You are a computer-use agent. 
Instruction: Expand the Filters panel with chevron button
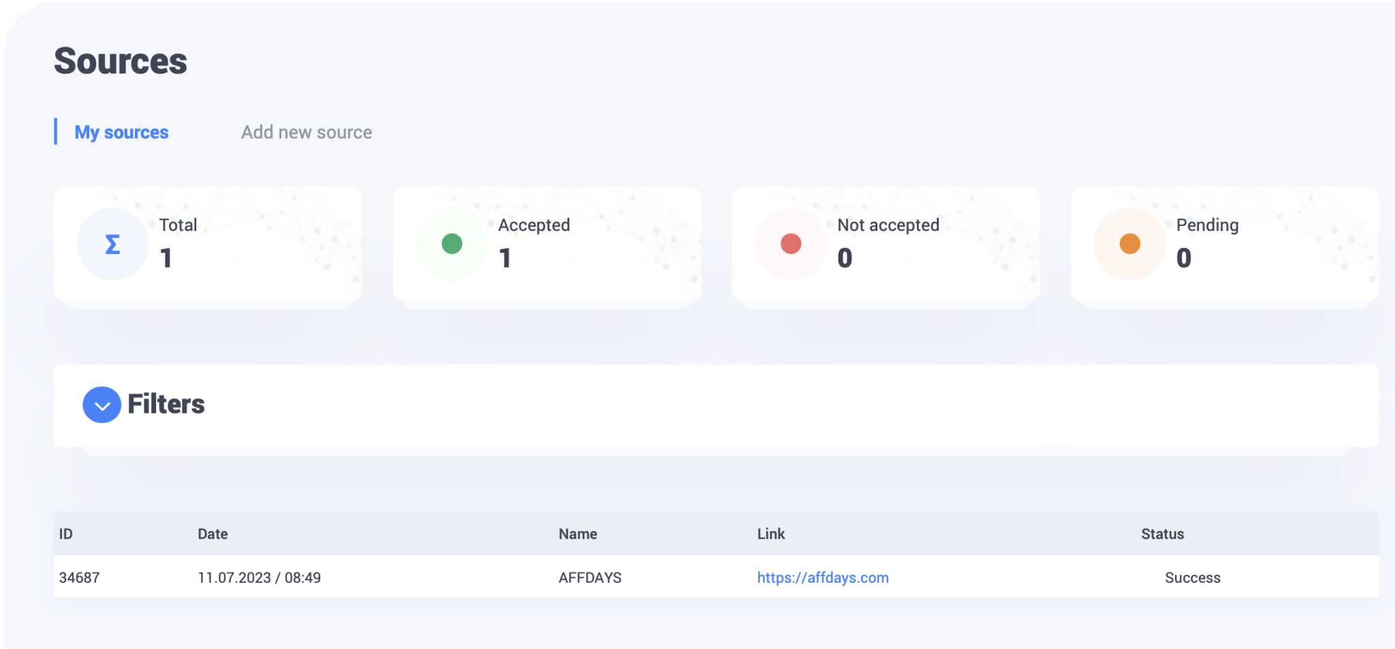tap(102, 405)
